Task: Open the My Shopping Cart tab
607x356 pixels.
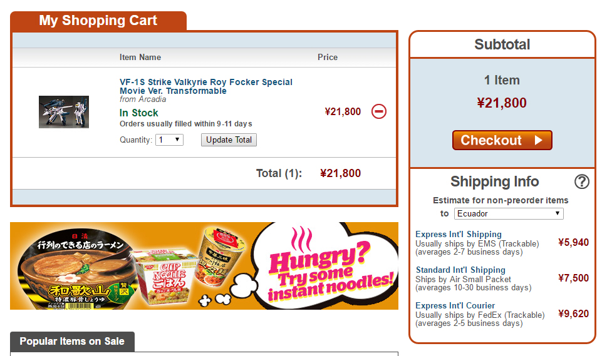Action: click(98, 21)
